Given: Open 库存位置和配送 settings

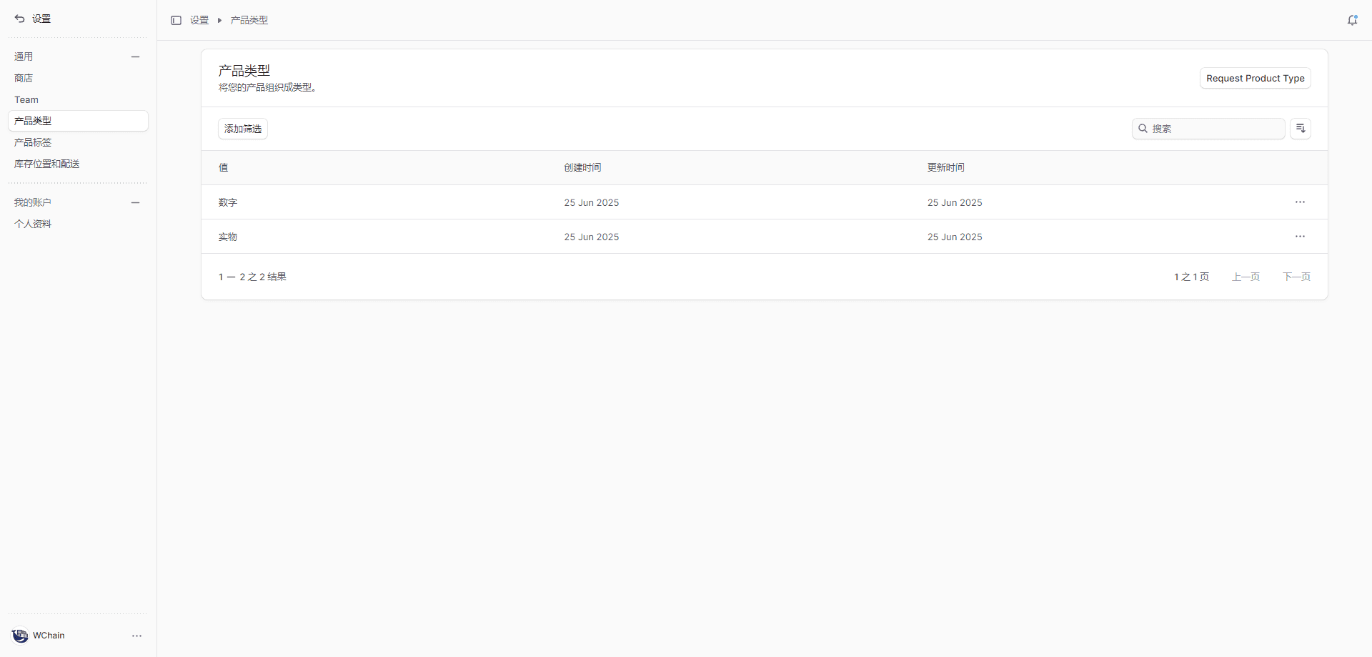Looking at the screenshot, I should [47, 164].
